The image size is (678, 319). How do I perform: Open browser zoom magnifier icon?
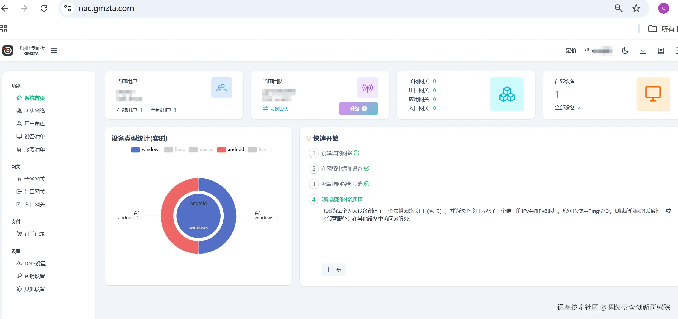coord(618,8)
